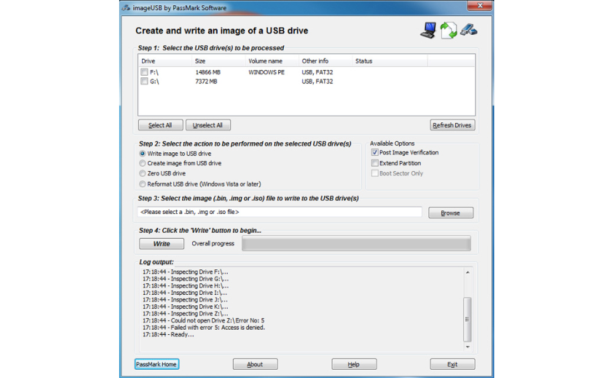Click log line 'Inspecting Drive I:\...'
This screenshot has height=378, width=614.
(185, 293)
